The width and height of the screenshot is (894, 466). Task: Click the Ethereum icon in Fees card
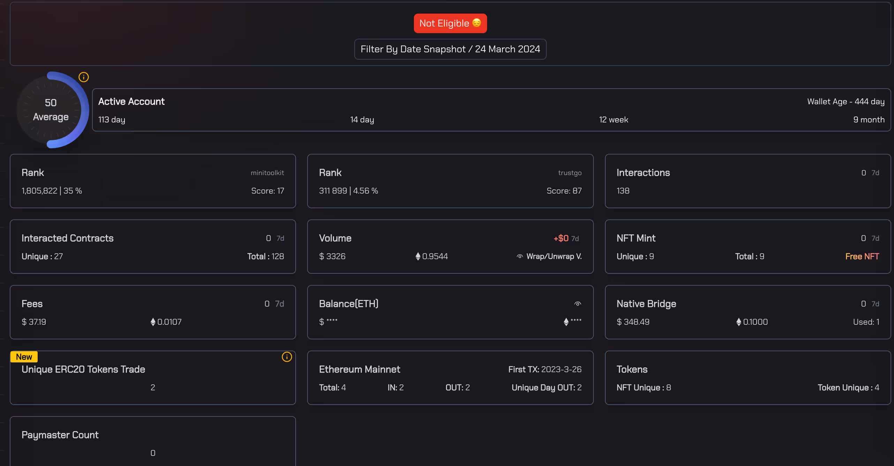point(153,322)
